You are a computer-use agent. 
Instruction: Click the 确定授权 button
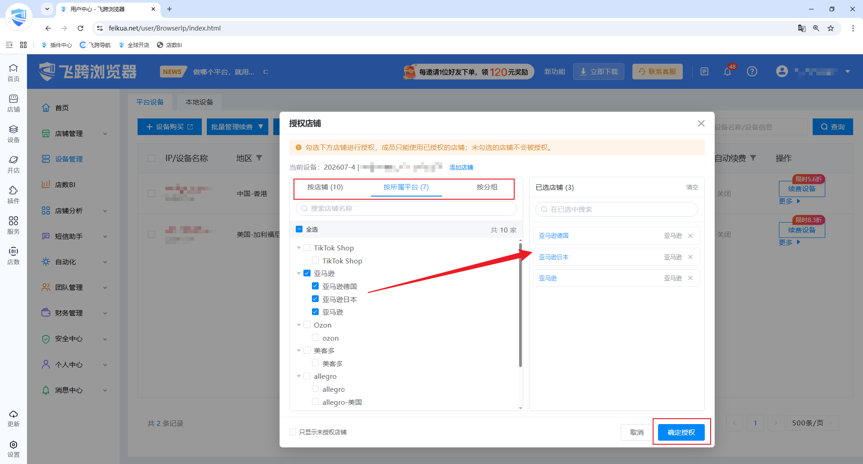(681, 432)
